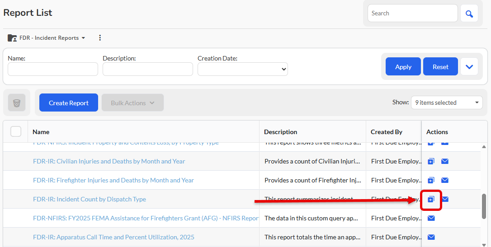Click the Description filter input field
The image size is (491, 247).
[148, 69]
